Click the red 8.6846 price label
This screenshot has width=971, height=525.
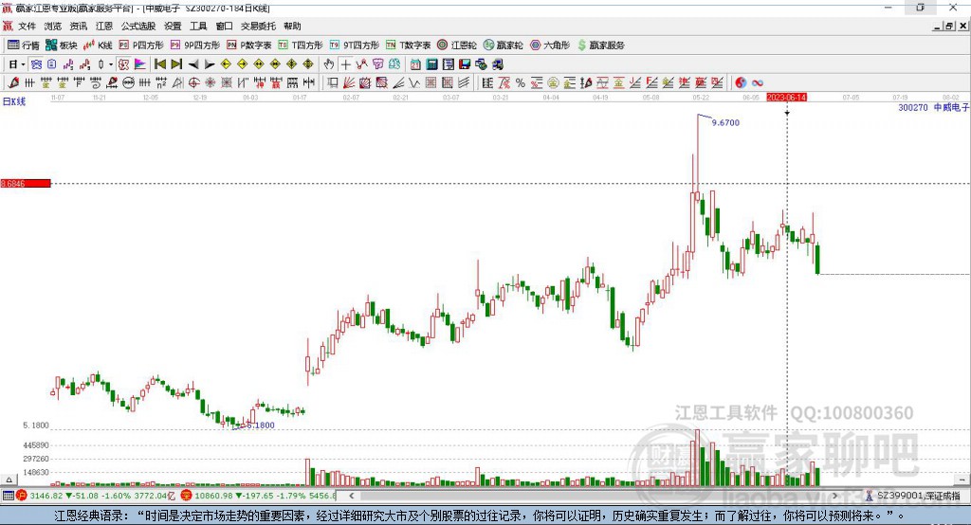[26, 183]
